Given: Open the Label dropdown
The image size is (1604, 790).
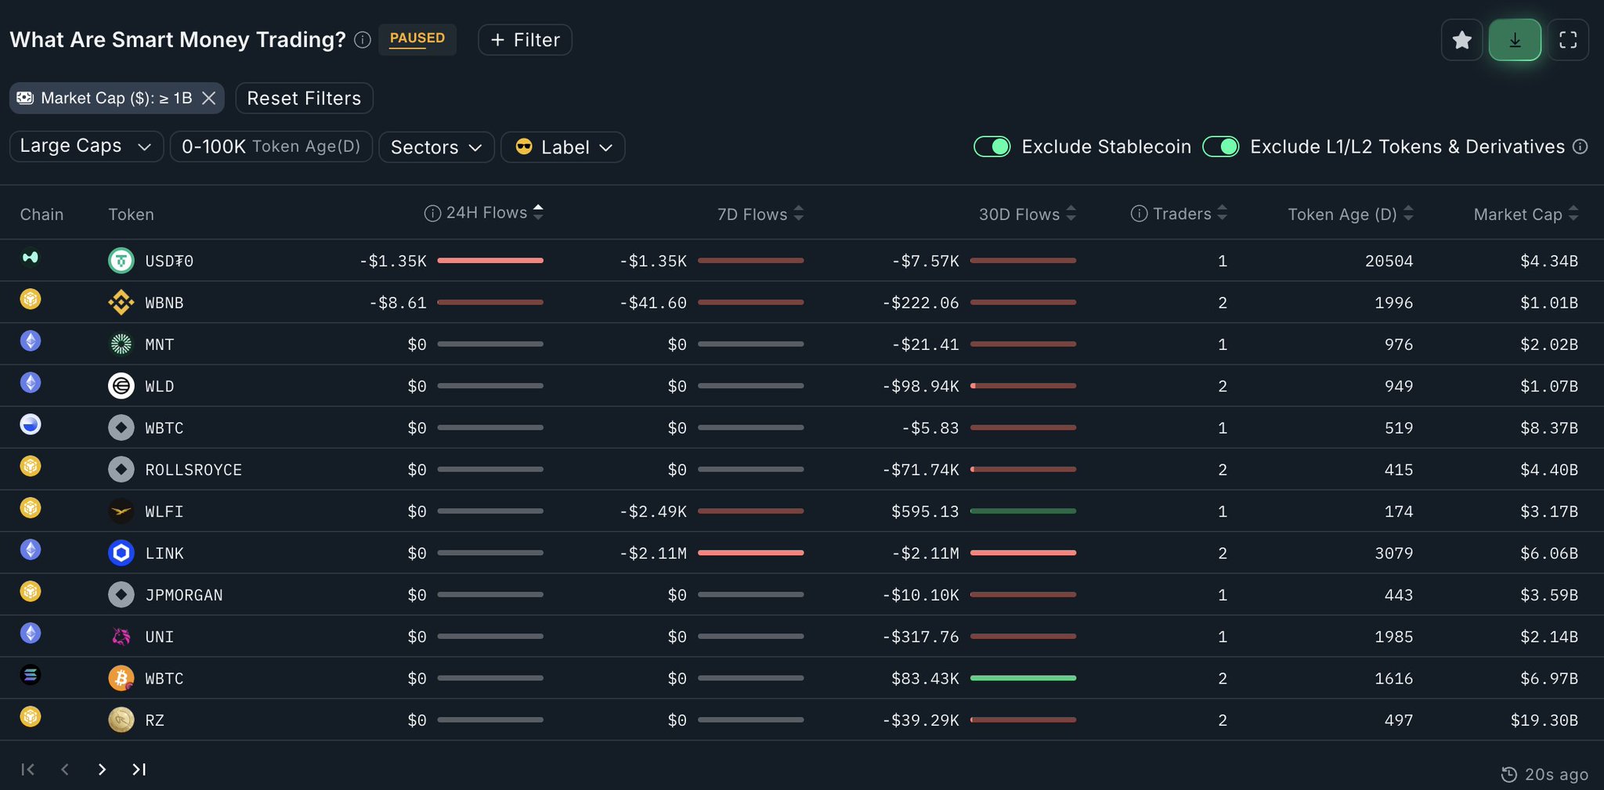Looking at the screenshot, I should click(x=562, y=147).
